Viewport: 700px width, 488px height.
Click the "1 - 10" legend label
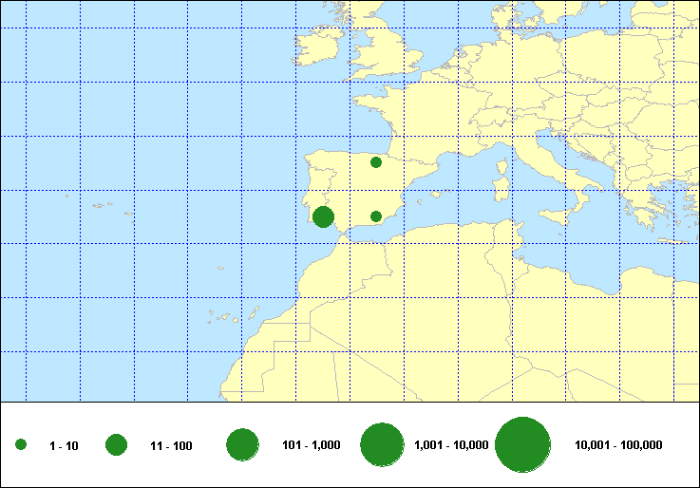click(x=64, y=445)
